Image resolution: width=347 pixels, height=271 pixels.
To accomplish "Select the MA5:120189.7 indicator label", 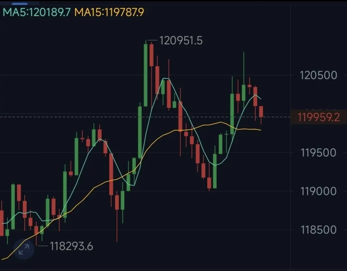I will pos(37,12).
